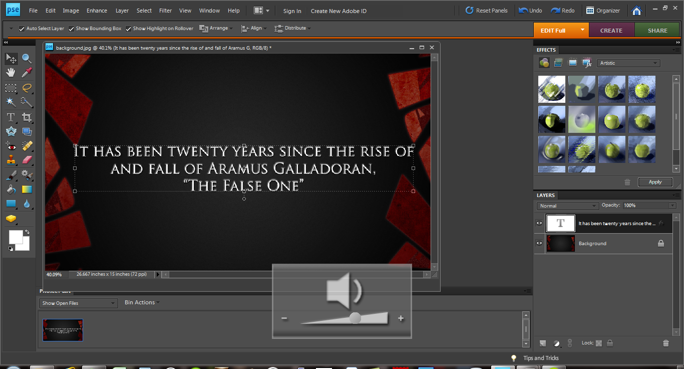Open the Normal blend mode dropdown

point(567,206)
